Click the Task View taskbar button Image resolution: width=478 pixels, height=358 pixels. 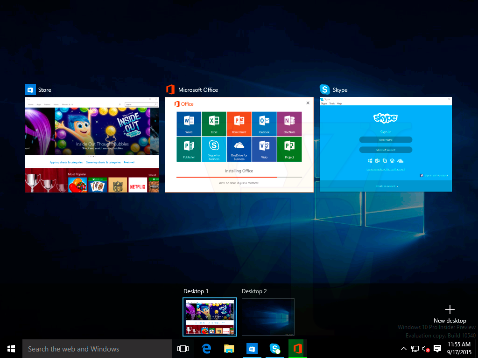point(183,349)
